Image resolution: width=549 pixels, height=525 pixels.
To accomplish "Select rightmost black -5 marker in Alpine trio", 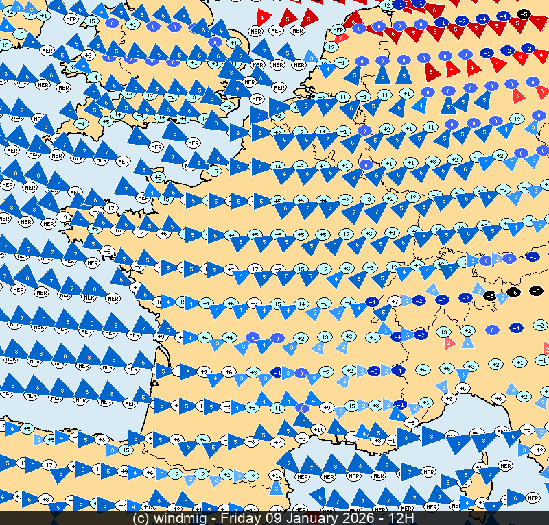I will click(536, 291).
